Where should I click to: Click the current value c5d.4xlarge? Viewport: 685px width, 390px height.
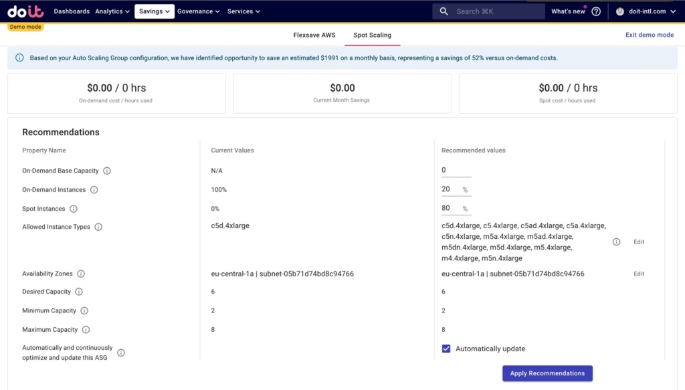pos(230,226)
